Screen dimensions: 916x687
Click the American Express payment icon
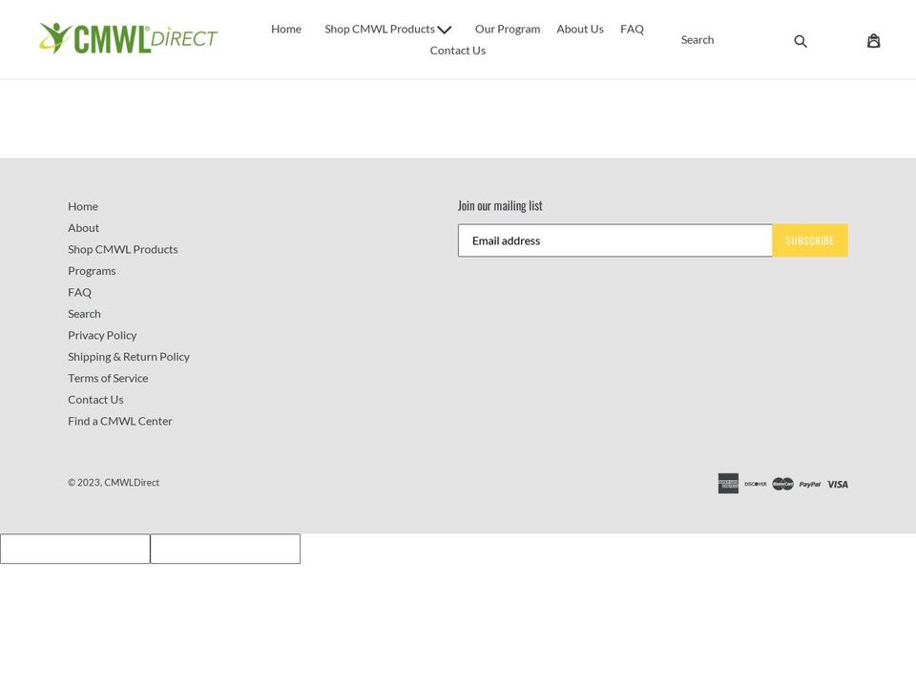click(x=728, y=484)
